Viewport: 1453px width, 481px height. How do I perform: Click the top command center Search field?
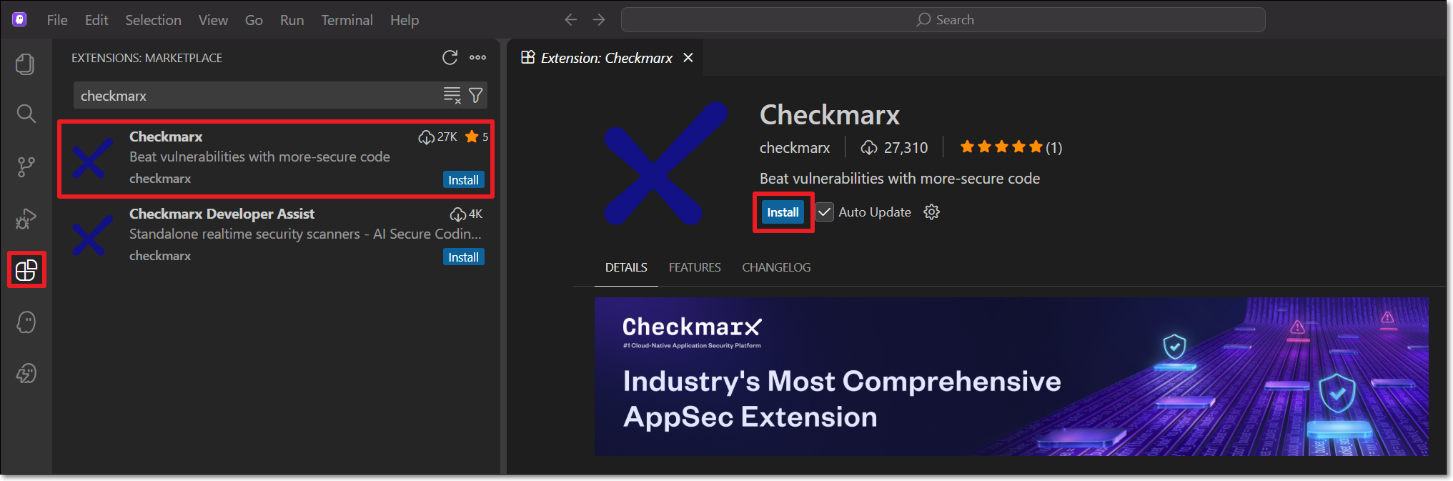pos(943,20)
